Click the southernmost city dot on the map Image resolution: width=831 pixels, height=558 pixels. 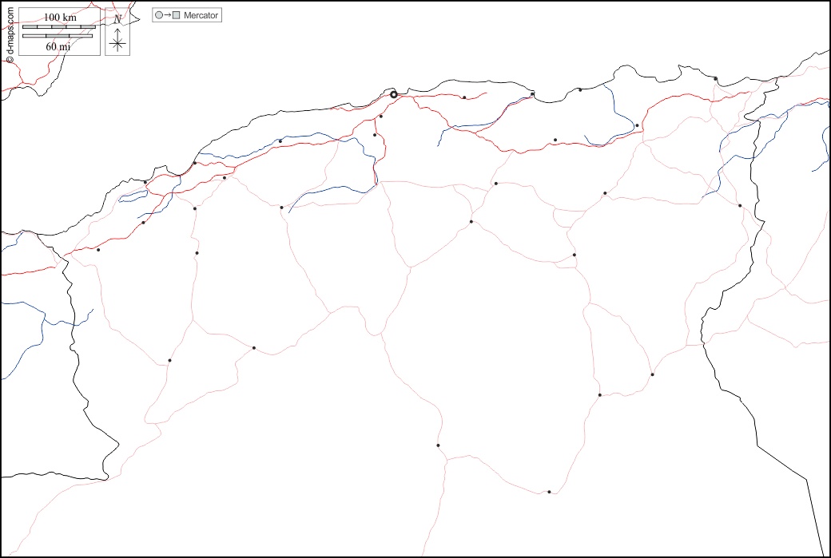pos(549,492)
